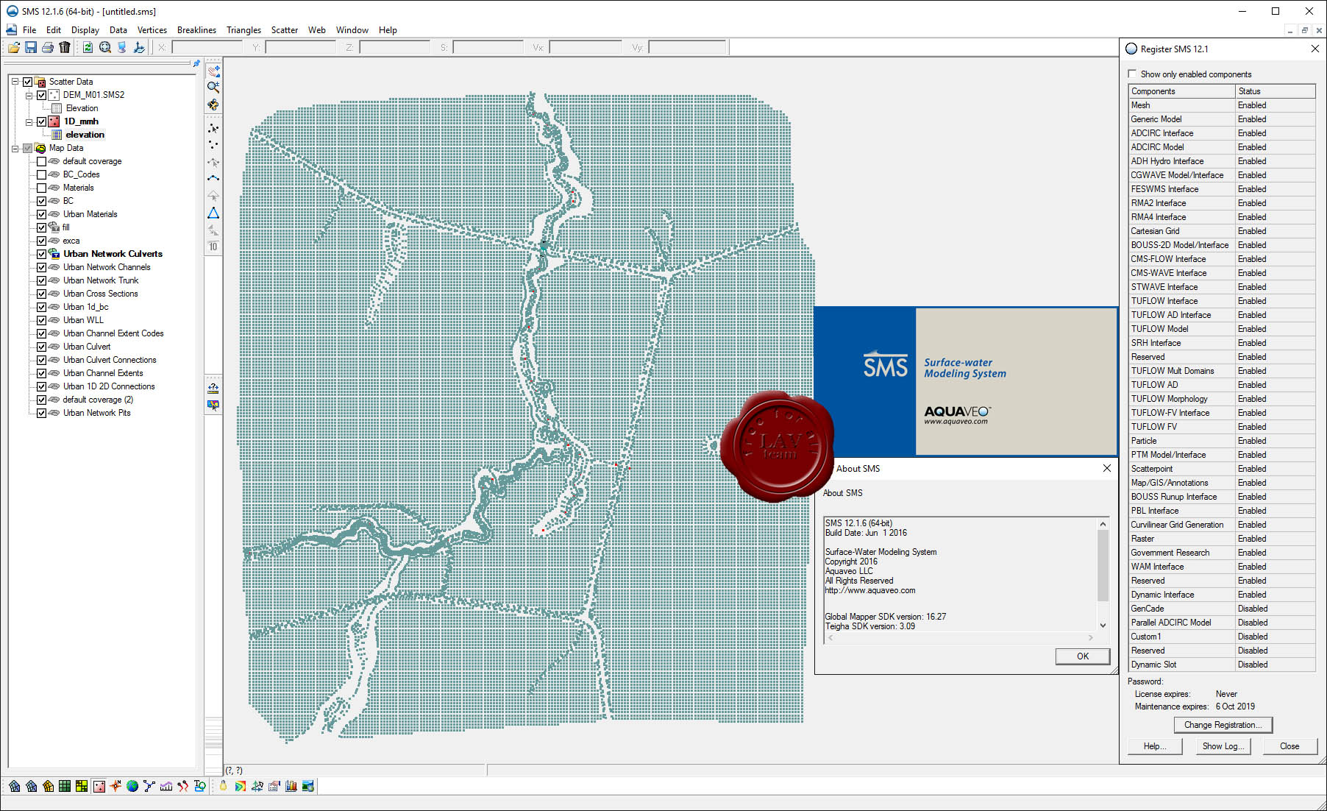
Task: Select the Create Scatter Point tool
Action: (x=213, y=145)
